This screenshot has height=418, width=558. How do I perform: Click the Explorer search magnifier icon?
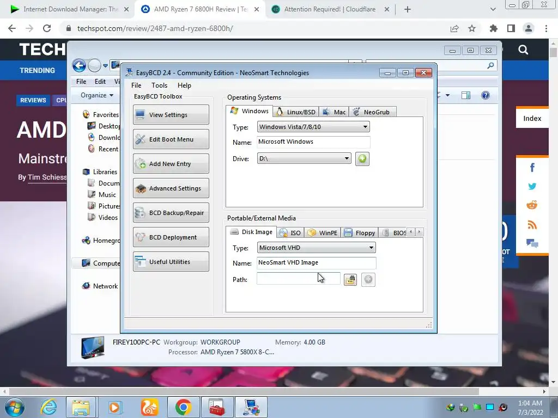tap(491, 65)
